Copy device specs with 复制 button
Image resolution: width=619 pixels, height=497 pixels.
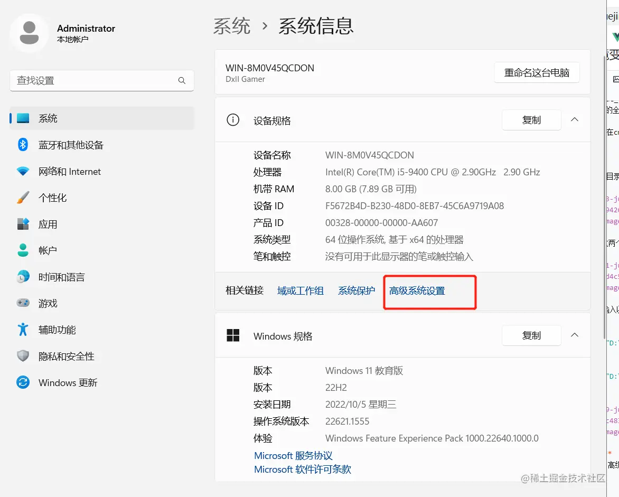click(x=531, y=120)
